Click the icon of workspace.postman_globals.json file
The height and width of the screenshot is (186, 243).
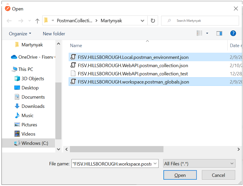pos(73,81)
